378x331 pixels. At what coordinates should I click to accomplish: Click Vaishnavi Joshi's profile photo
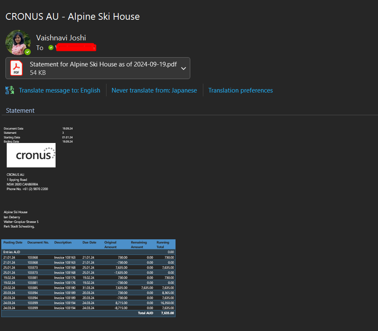click(18, 42)
